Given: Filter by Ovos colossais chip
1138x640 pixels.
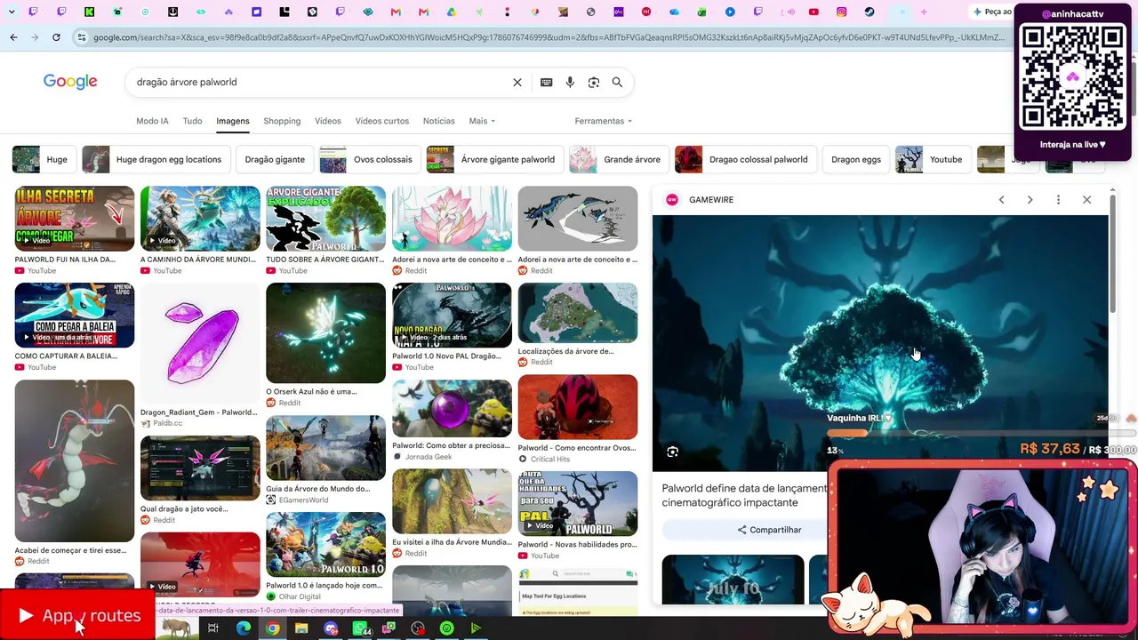Looking at the screenshot, I should [370, 160].
